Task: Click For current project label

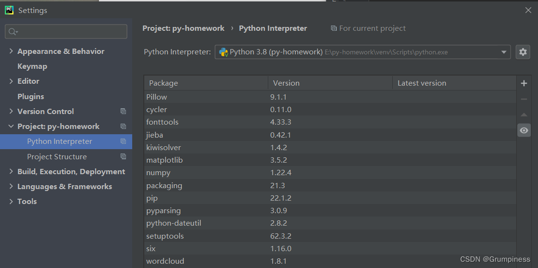Action: 372,28
